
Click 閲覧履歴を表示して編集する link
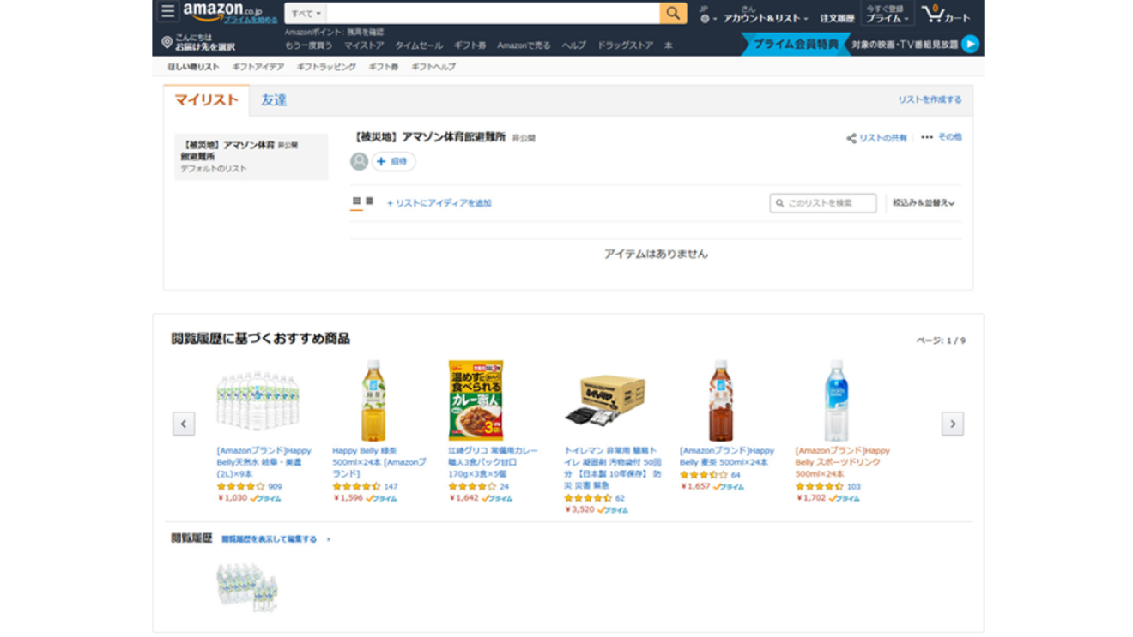[269, 539]
